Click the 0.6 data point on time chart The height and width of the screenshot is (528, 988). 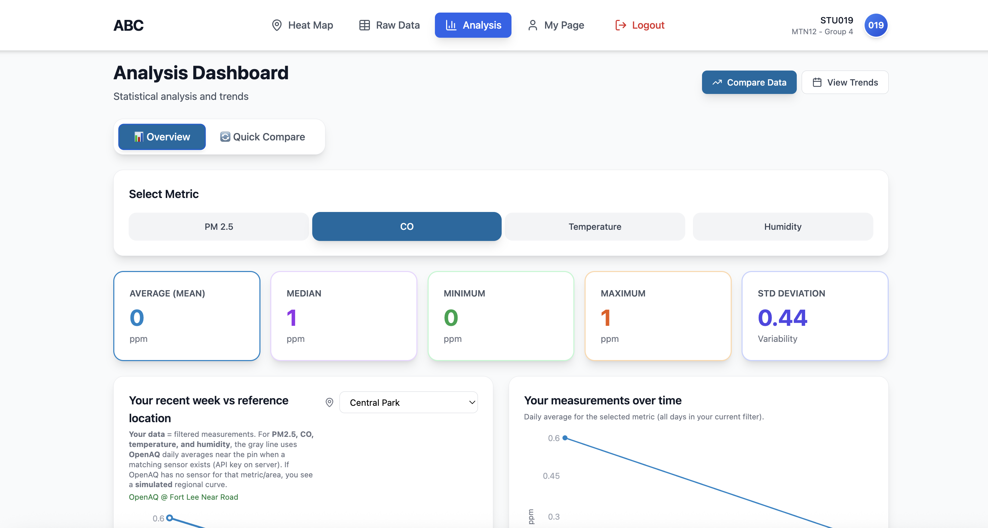tap(565, 438)
